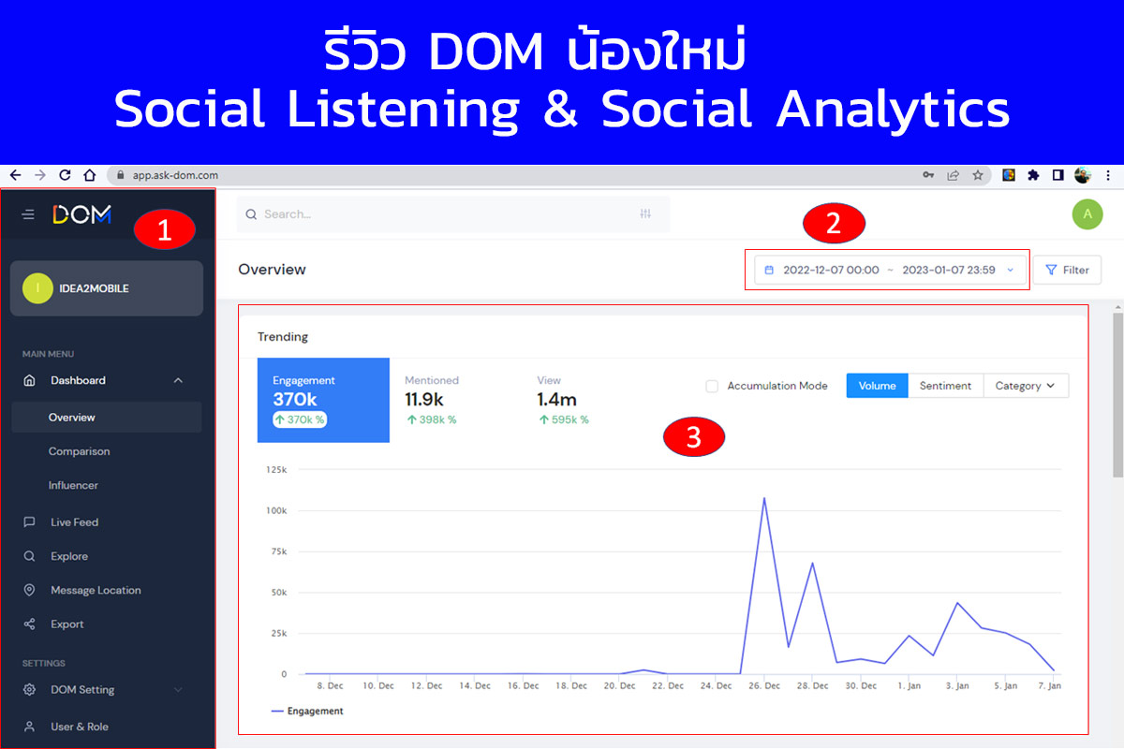The width and height of the screenshot is (1124, 749).
Task: Switch the chart to Volume
Action: (877, 386)
